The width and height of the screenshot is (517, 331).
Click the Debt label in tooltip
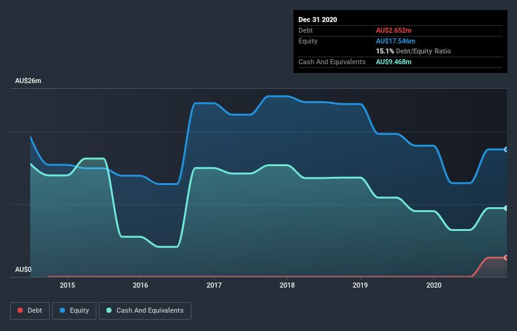click(x=305, y=30)
